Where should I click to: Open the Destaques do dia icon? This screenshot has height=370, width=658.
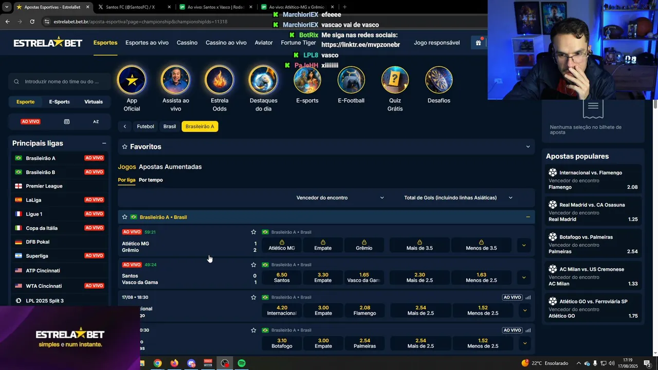click(263, 80)
